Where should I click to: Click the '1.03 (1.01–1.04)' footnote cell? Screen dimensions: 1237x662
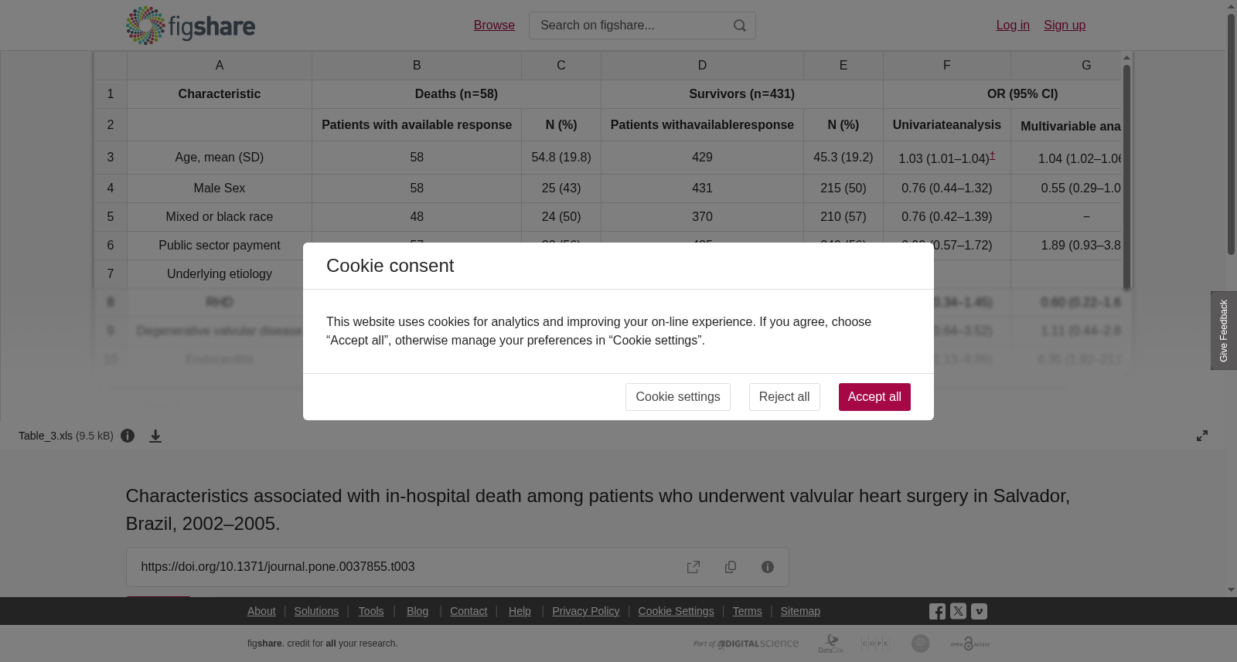pos(947,158)
